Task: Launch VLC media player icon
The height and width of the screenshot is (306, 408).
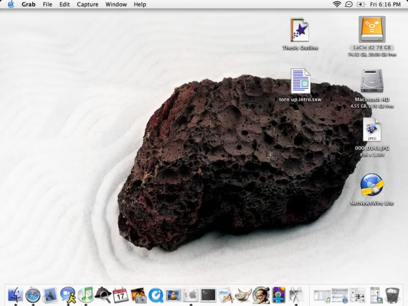Action: (173, 295)
